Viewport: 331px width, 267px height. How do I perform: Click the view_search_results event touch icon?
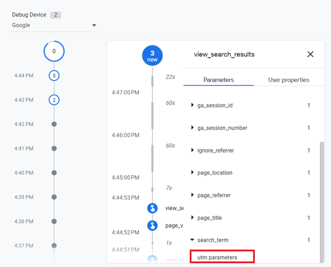(152, 208)
